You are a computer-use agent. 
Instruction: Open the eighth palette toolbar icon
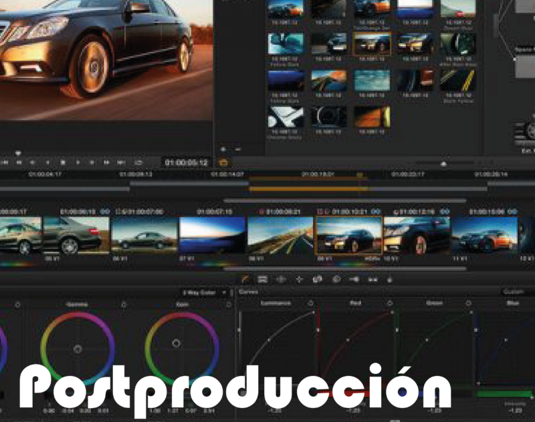tap(372, 280)
